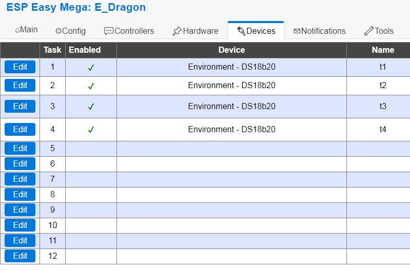The image size is (410, 270).
Task: Click the green checkmark for task 1
Action: [x=91, y=68]
